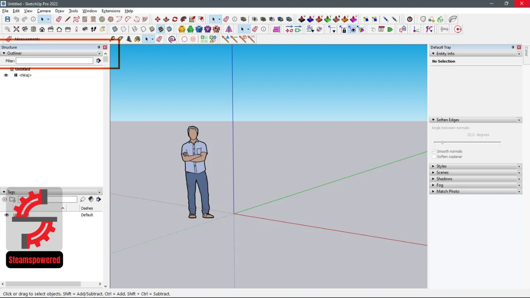Expand the Scenes panel
Image resolution: width=530 pixels, height=298 pixels.
click(x=433, y=173)
